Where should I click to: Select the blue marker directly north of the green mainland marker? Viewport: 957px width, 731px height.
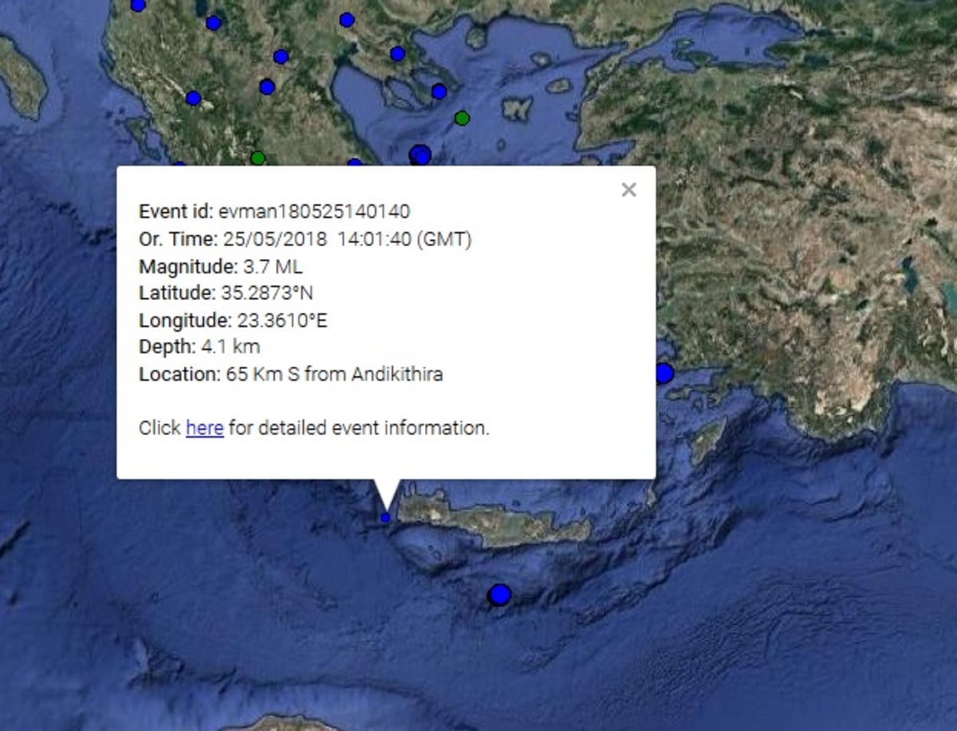[x=267, y=87]
